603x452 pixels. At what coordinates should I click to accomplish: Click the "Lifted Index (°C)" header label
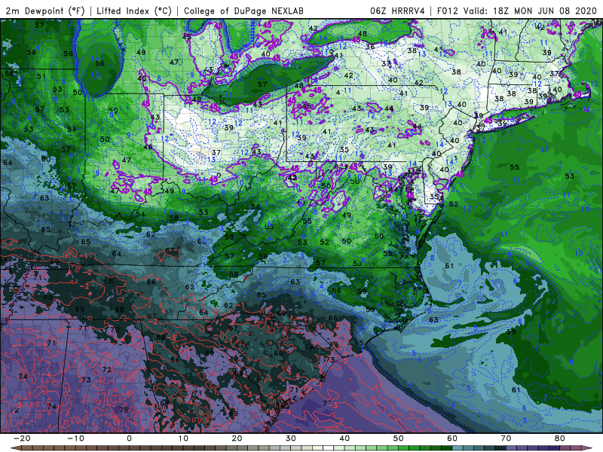click(x=134, y=11)
